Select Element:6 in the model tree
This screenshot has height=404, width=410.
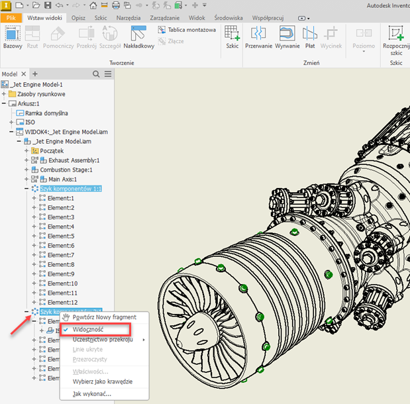[x=61, y=246]
